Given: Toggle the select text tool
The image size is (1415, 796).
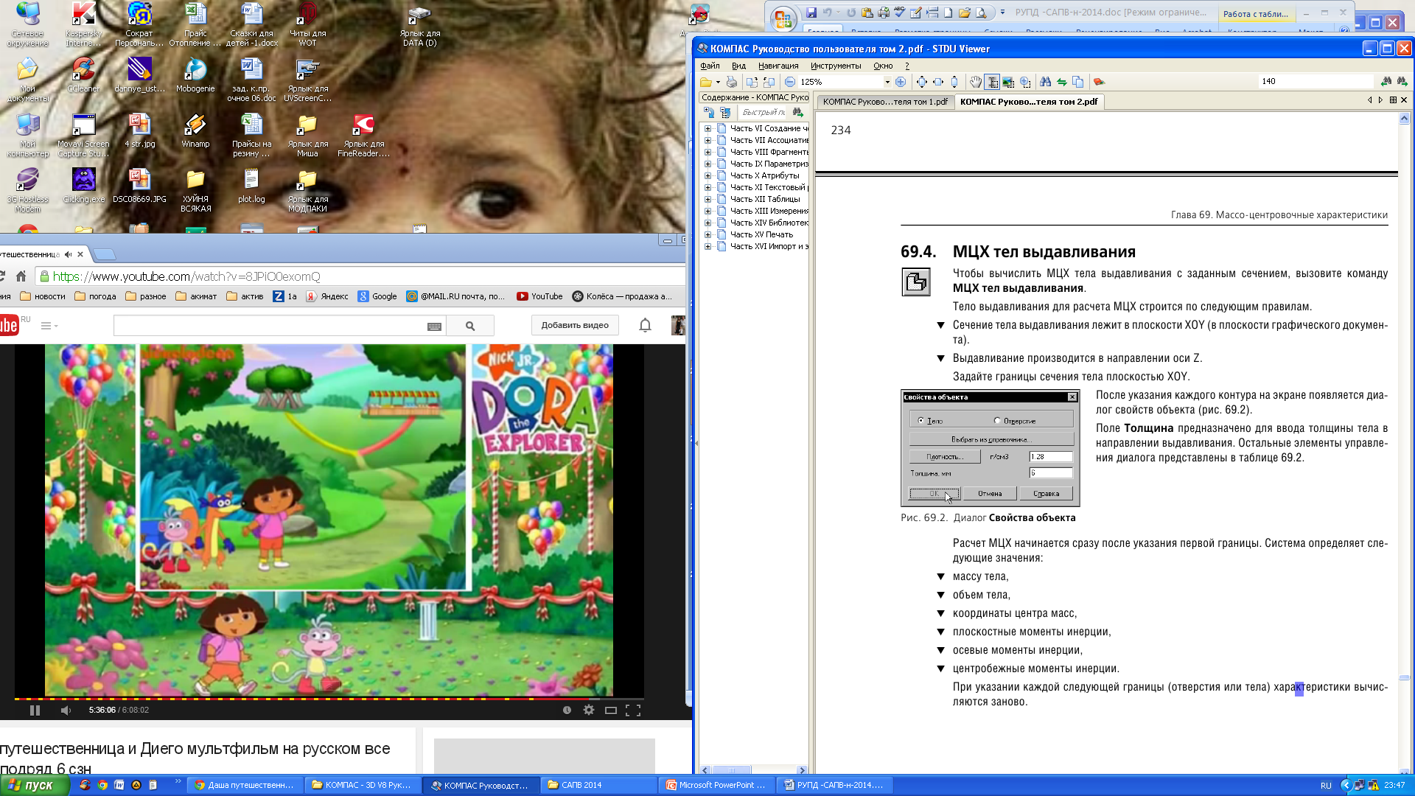Looking at the screenshot, I should tap(992, 82).
